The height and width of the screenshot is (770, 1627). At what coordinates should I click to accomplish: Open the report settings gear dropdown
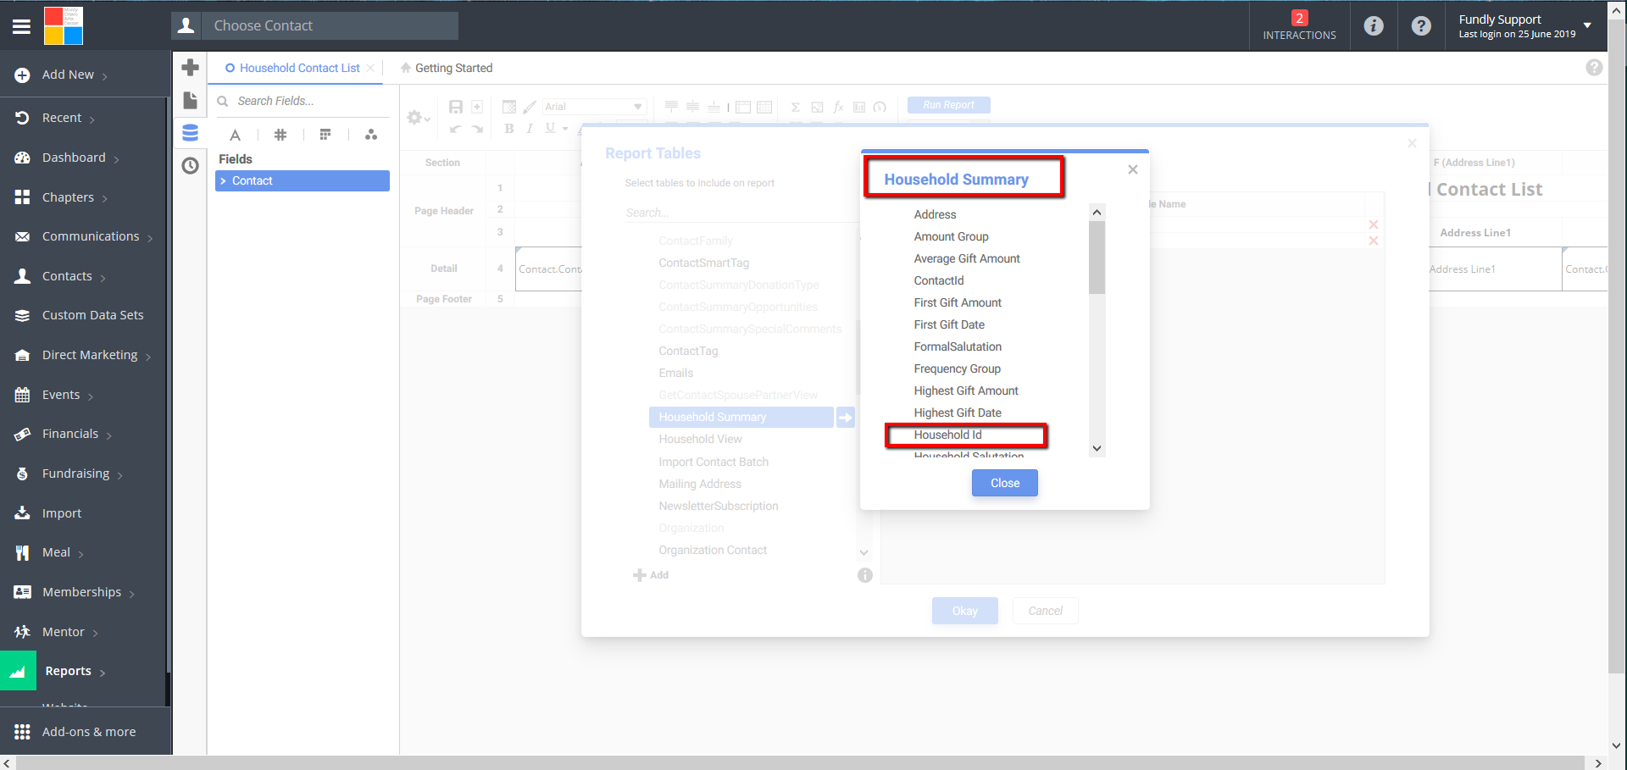[418, 118]
